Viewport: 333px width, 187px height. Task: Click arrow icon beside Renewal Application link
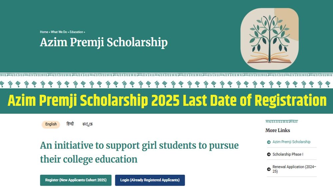(x=269, y=169)
